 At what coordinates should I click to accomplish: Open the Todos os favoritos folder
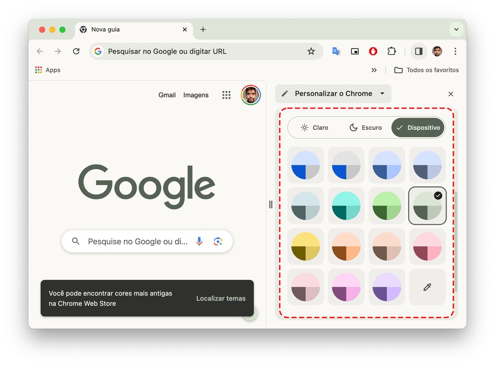click(x=427, y=70)
